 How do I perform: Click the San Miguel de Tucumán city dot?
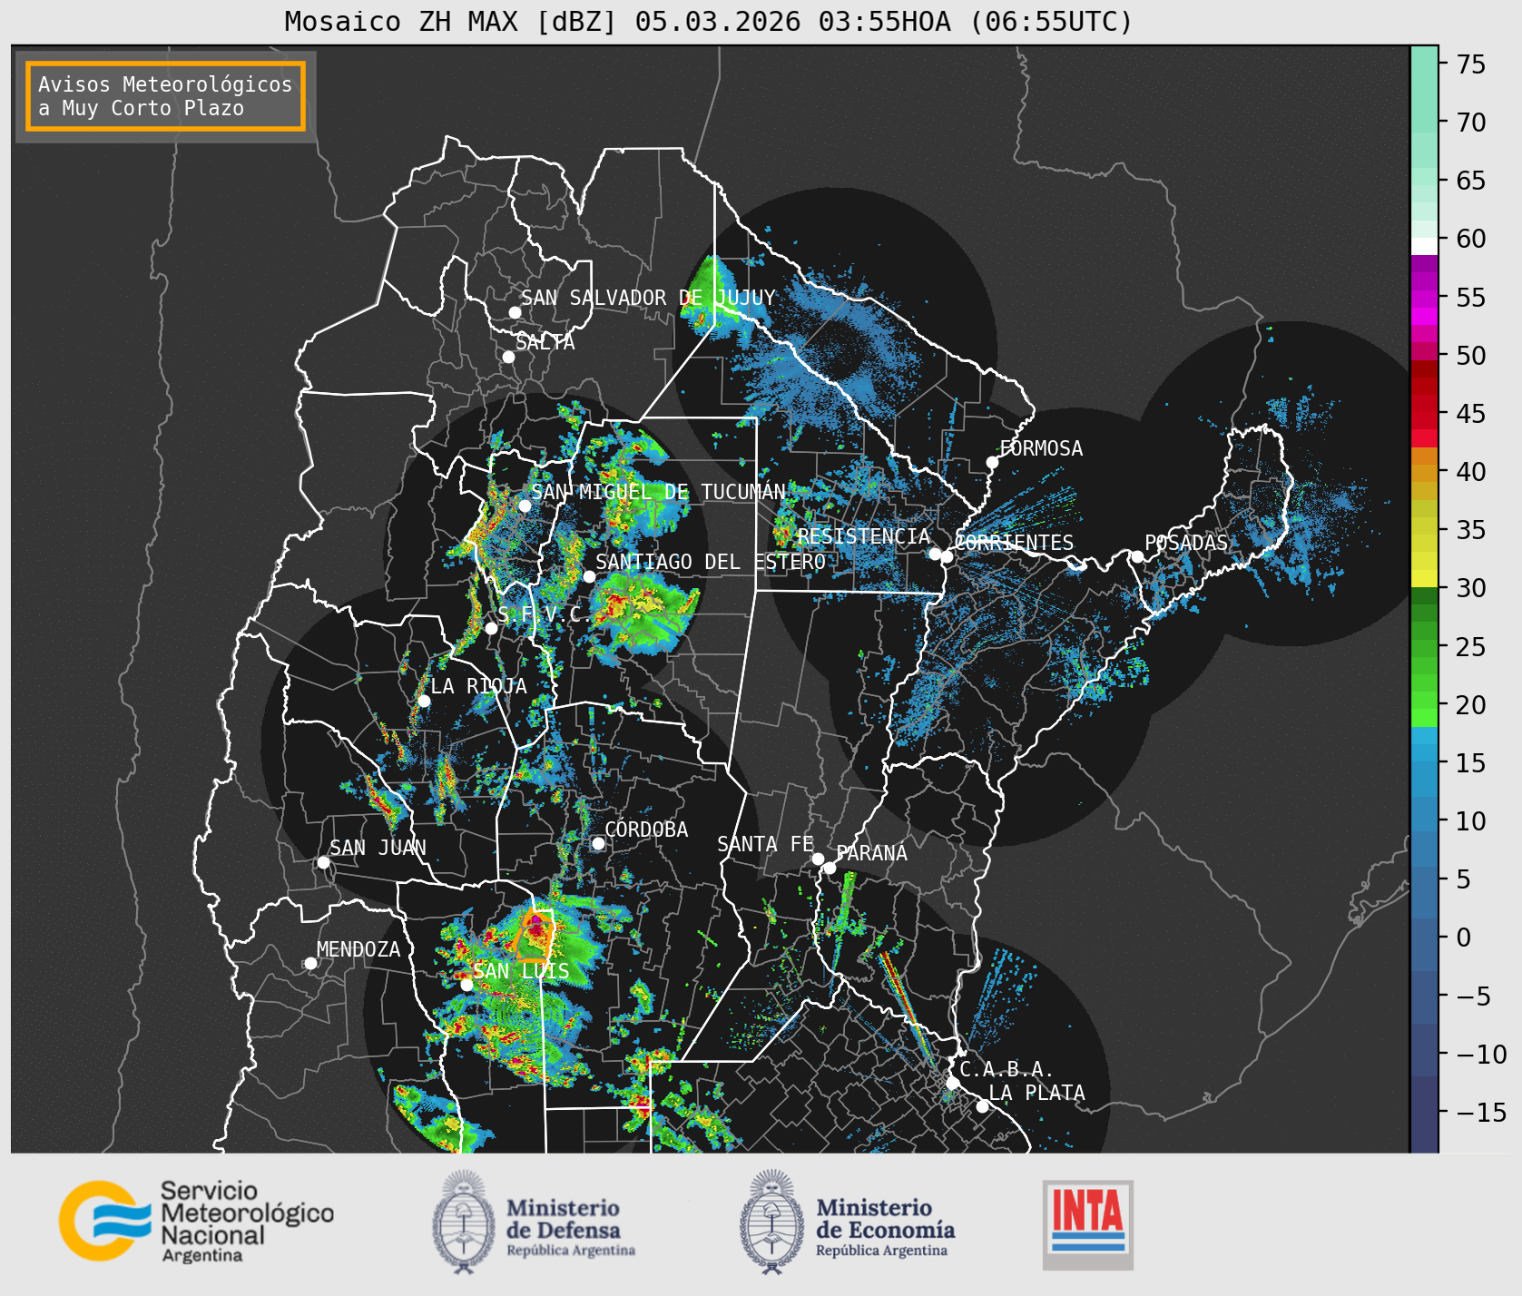point(525,506)
